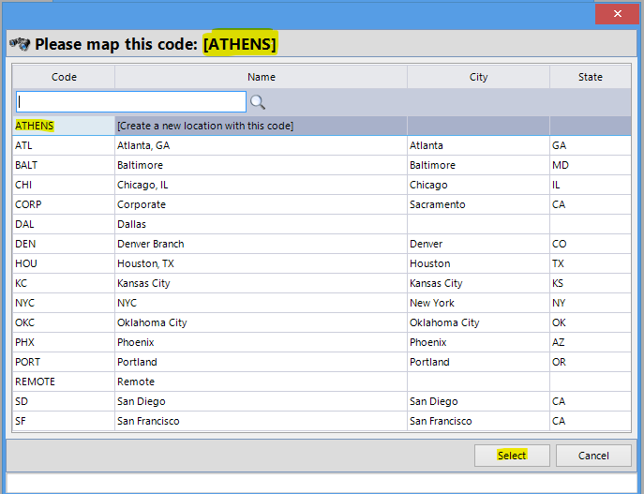Screen dimensions: 644x494
Task: Click the GA state cell
Action: (x=591, y=145)
